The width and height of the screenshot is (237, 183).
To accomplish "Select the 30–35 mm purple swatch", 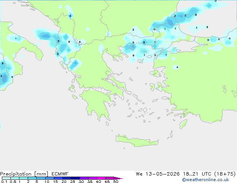I will (84, 178).
